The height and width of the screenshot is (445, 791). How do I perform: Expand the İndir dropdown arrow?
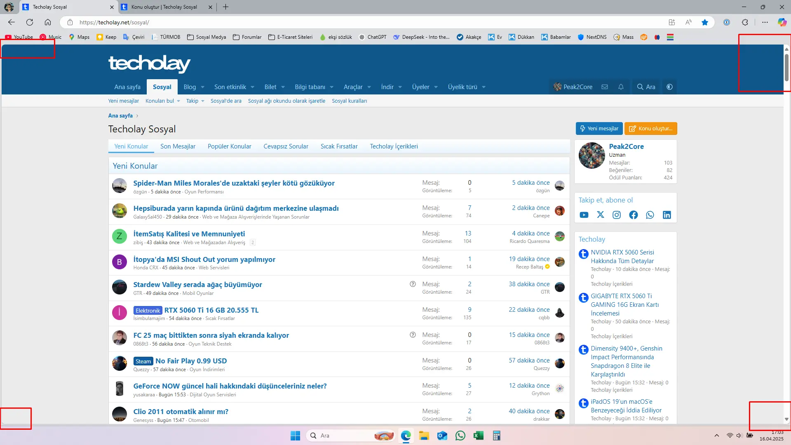[x=400, y=87]
